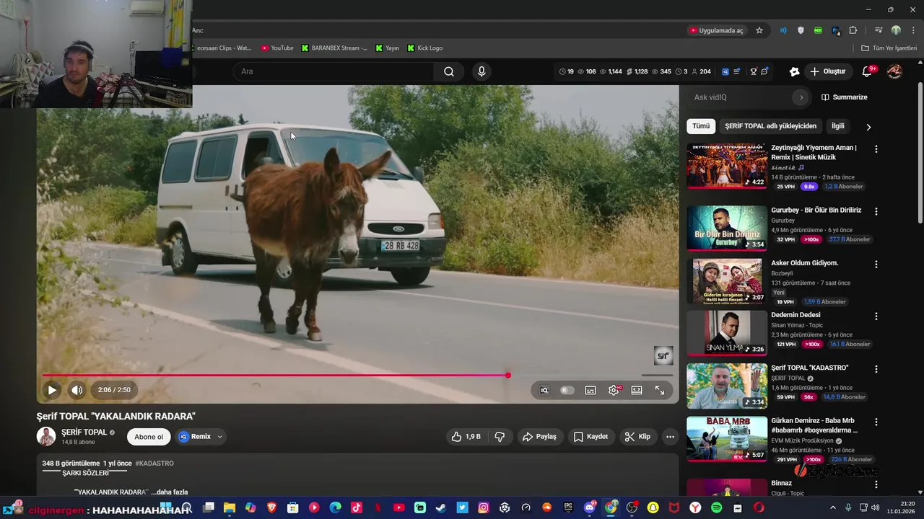Open Spotify from the taskbar

[717, 508]
